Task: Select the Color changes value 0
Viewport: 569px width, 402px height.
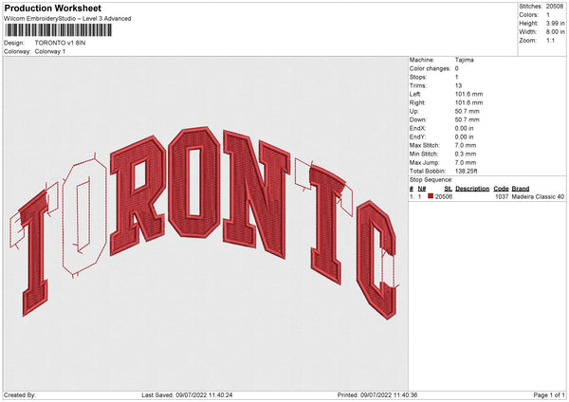Action: pyautogui.click(x=457, y=68)
